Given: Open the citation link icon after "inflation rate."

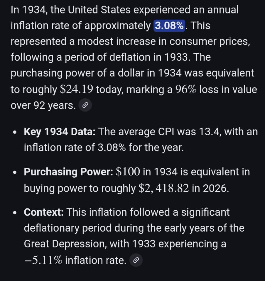Looking at the screenshot, I should coord(136,260).
